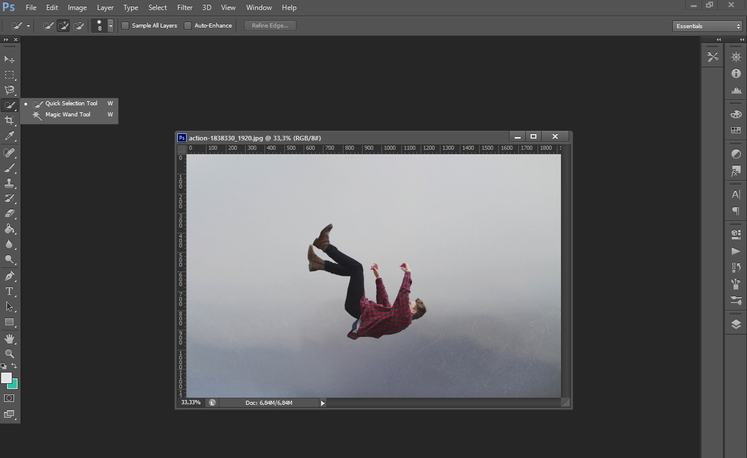This screenshot has height=458, width=747.
Task: Select the Rectangular Marquee tool
Action: [x=9, y=75]
